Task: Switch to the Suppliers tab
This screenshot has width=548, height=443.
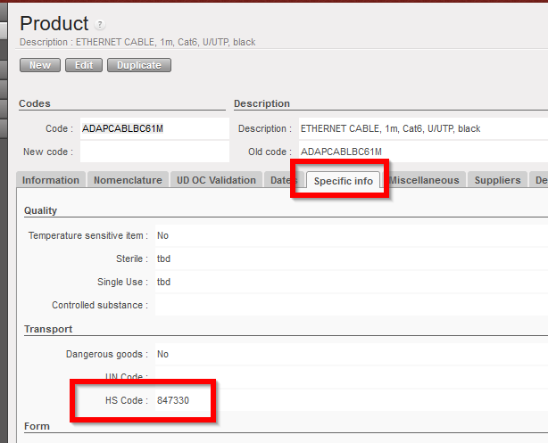Action: click(497, 180)
